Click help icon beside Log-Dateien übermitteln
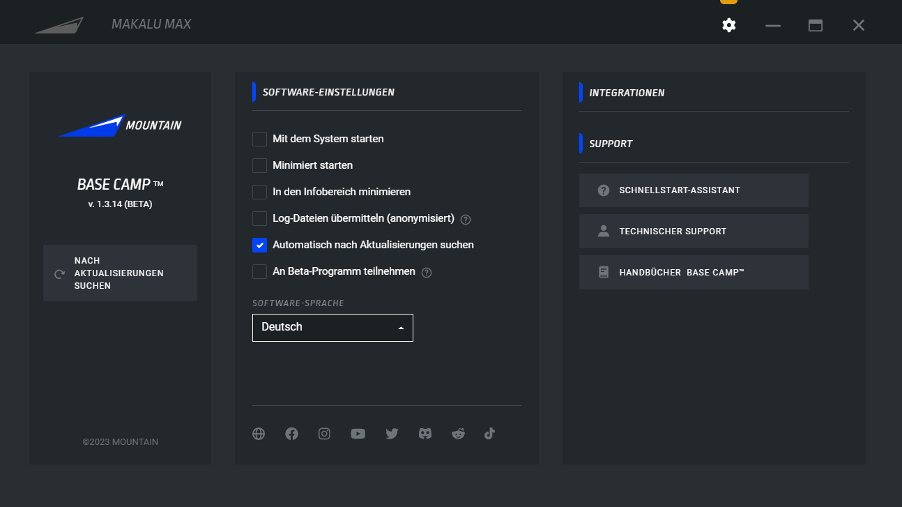The height and width of the screenshot is (507, 902). pos(466,220)
